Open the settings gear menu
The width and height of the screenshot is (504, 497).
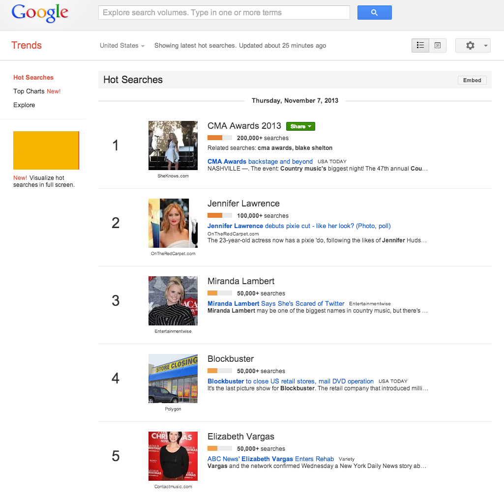tap(473, 45)
